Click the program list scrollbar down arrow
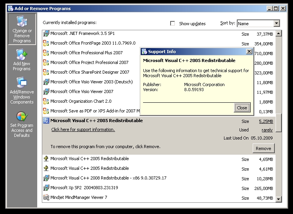 278,199
